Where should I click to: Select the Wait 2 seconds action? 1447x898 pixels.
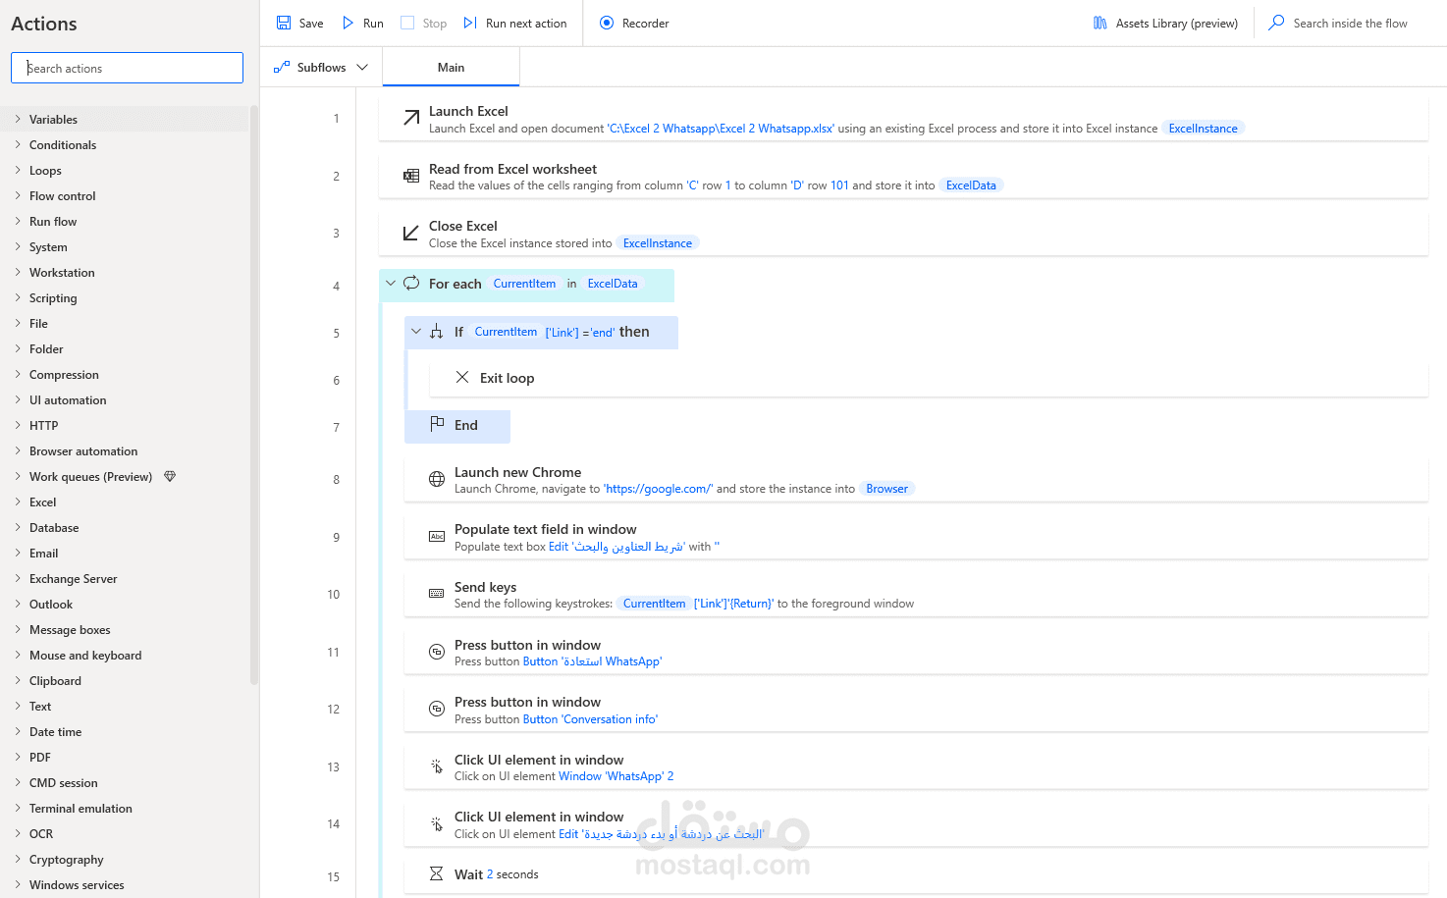(x=916, y=874)
